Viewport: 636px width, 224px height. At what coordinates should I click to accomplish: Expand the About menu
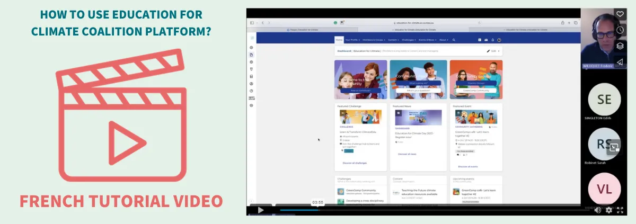coord(444,40)
